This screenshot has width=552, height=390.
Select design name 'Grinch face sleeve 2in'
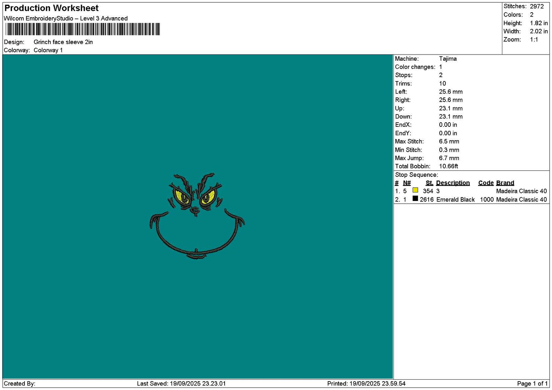click(x=63, y=42)
